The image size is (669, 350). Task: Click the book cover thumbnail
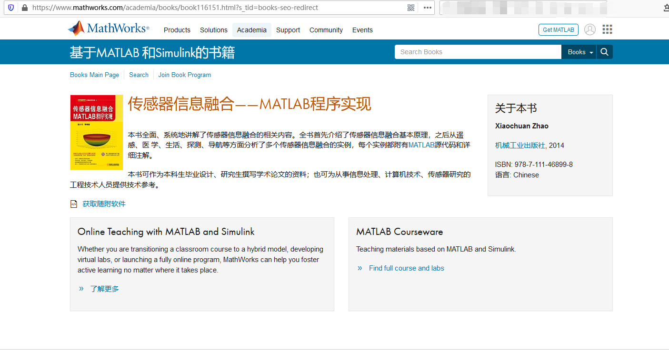tap(97, 132)
